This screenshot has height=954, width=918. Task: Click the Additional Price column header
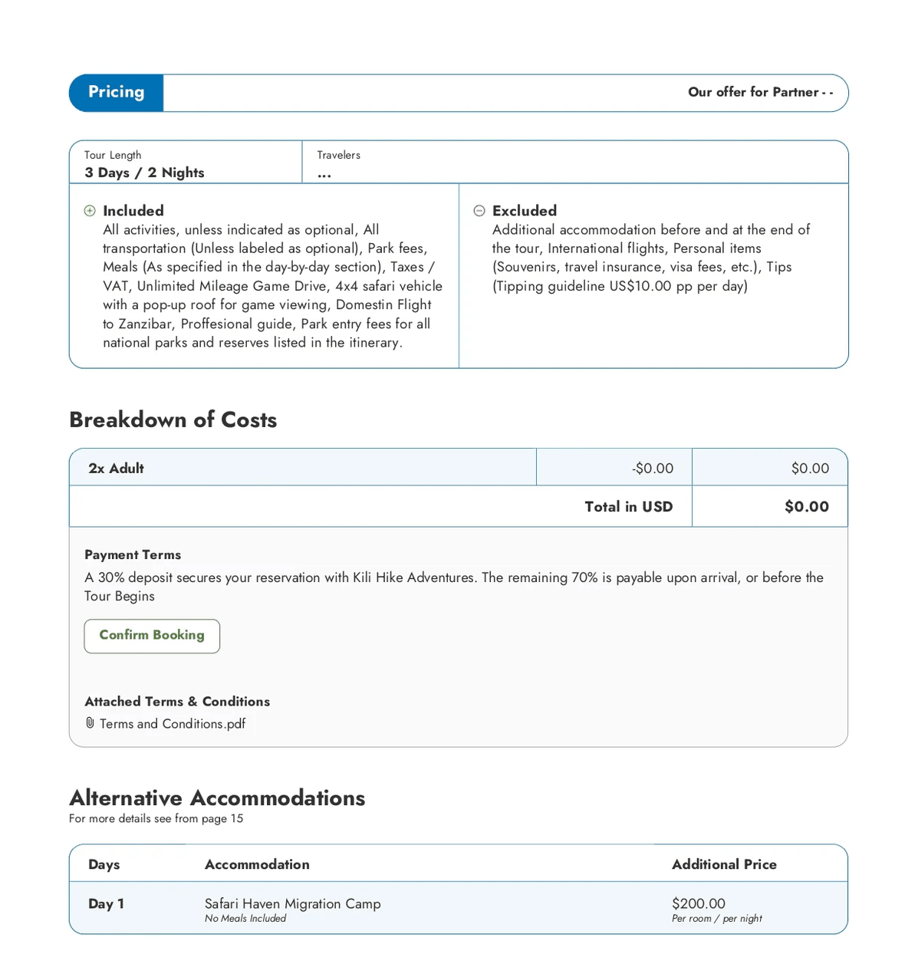pyautogui.click(x=724, y=865)
